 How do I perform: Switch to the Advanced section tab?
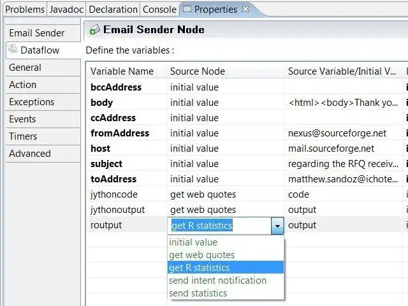click(x=30, y=154)
